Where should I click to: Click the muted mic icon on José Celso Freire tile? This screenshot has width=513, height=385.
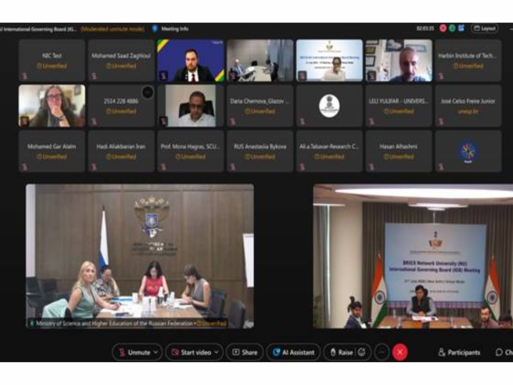441,121
